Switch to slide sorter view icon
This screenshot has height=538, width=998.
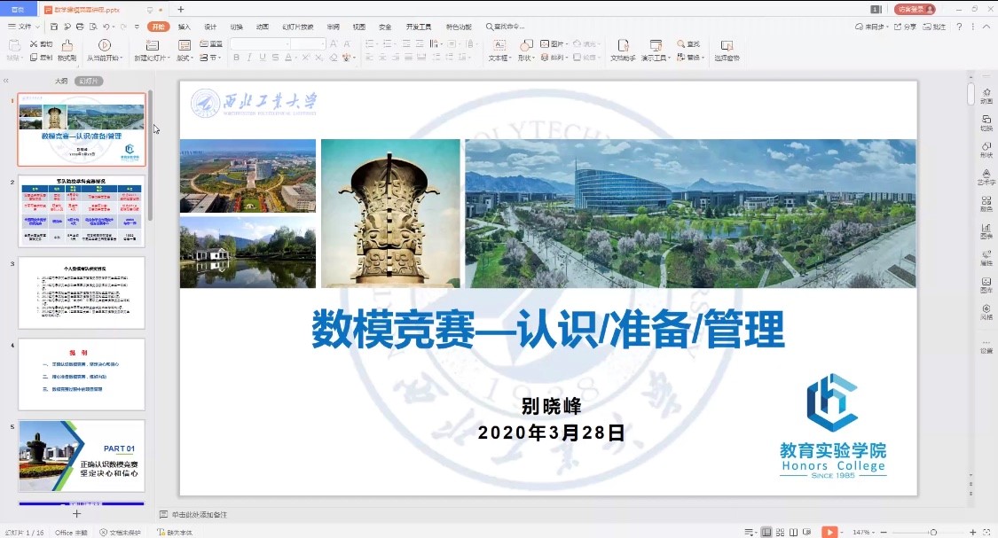click(x=779, y=532)
